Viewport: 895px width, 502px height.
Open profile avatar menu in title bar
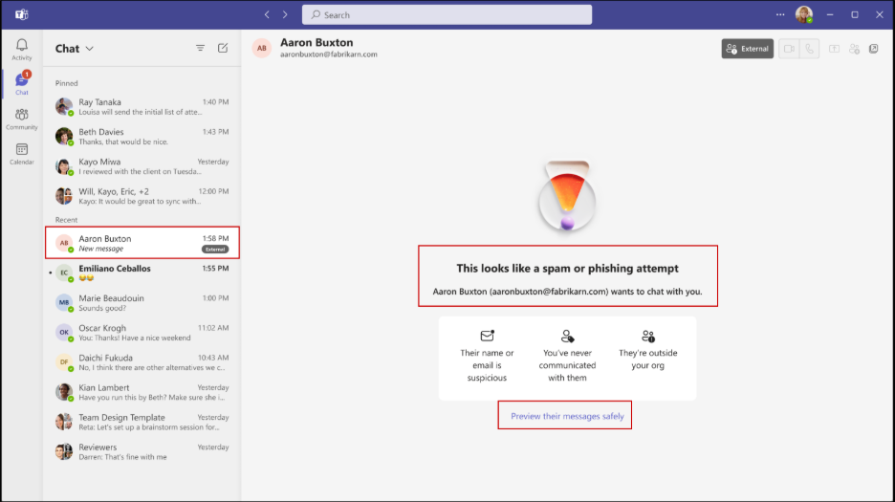point(804,14)
